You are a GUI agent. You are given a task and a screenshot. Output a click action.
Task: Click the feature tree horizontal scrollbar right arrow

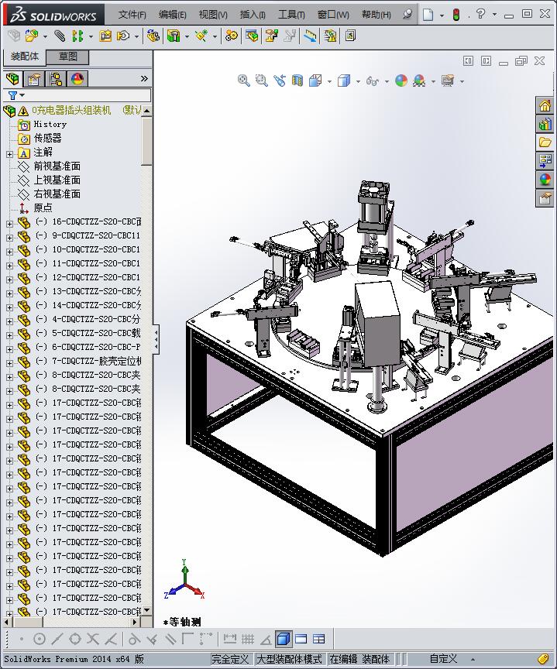tap(136, 622)
